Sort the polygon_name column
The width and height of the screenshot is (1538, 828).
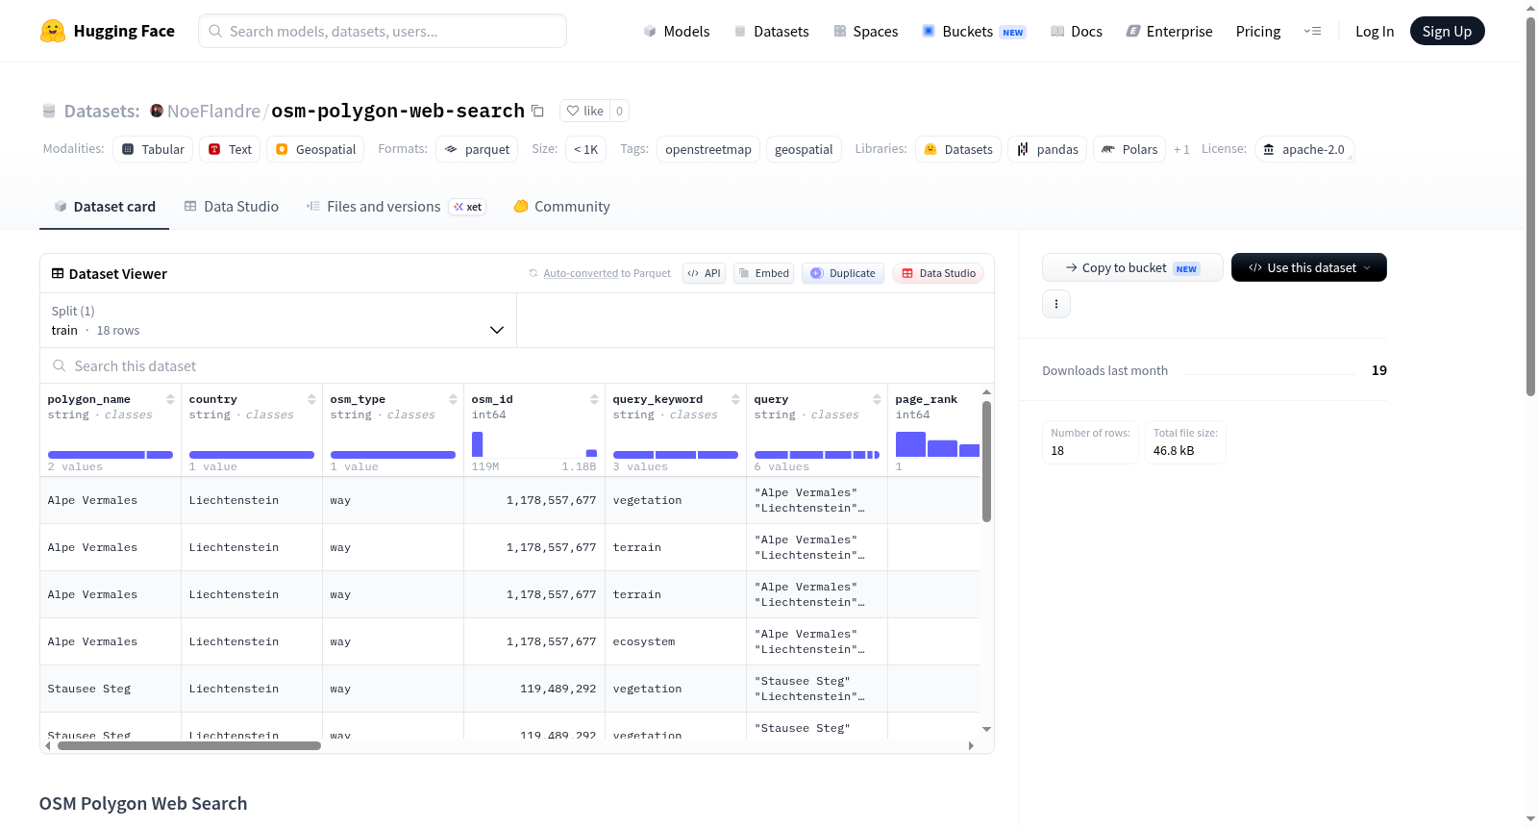[x=170, y=399]
